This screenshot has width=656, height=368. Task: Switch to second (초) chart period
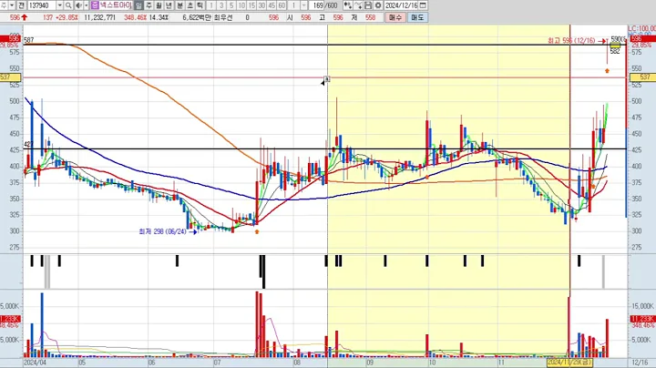(x=190, y=5)
